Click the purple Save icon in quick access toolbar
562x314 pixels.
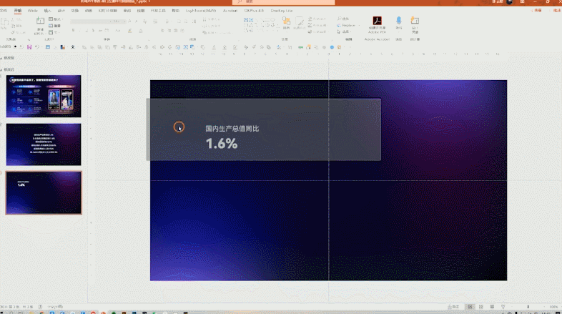pyautogui.click(x=29, y=47)
